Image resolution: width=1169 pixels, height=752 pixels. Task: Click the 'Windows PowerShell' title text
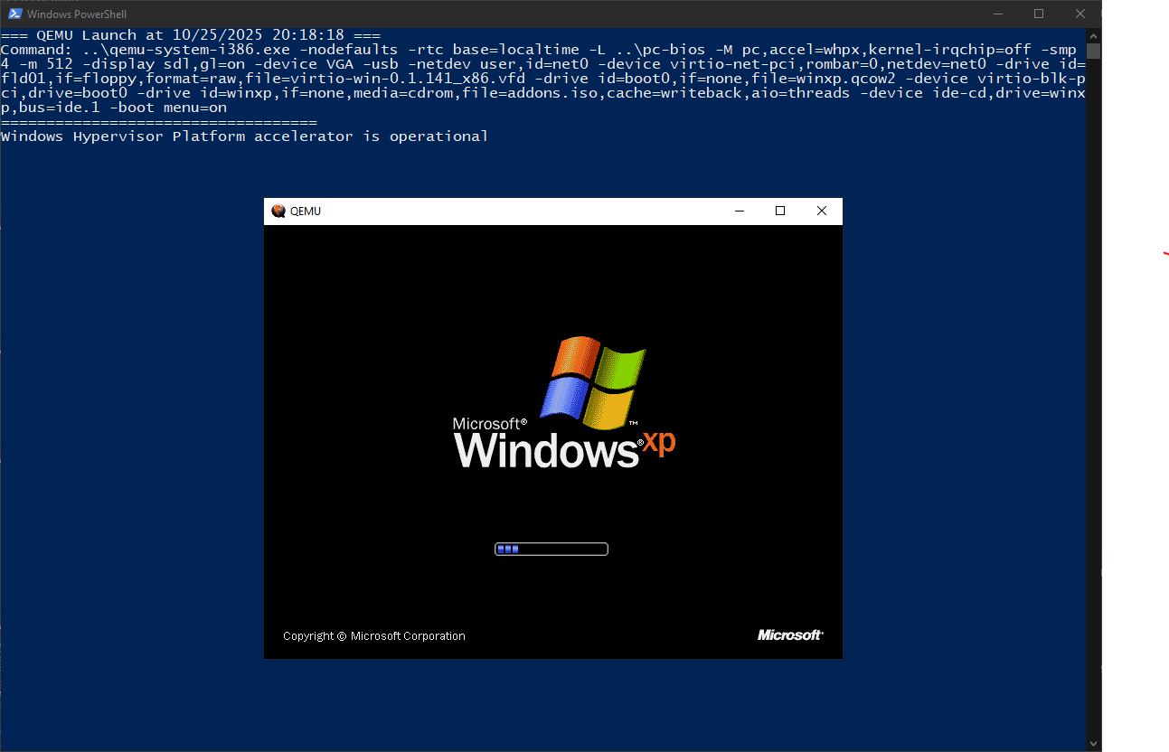pos(77,14)
